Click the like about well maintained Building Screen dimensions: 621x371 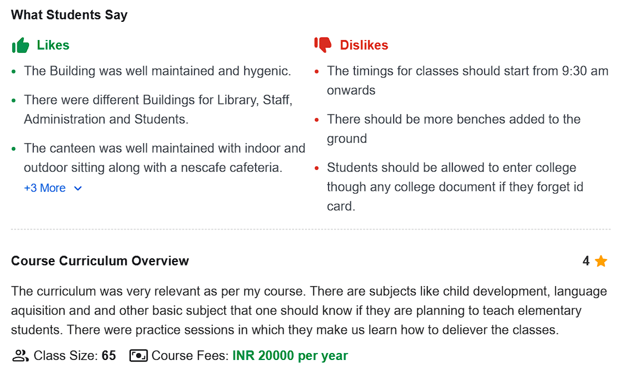pyautogui.click(x=157, y=71)
